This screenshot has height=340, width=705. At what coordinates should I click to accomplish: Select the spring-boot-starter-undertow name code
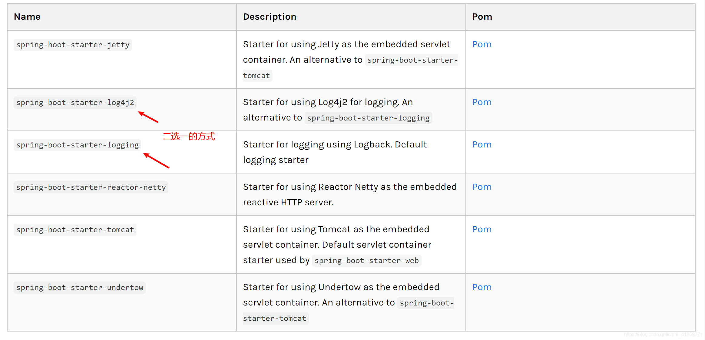(x=80, y=288)
